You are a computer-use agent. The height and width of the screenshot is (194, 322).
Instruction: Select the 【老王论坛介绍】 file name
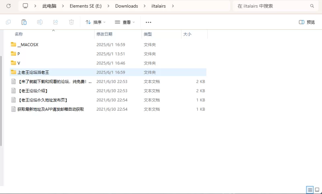[33, 91]
